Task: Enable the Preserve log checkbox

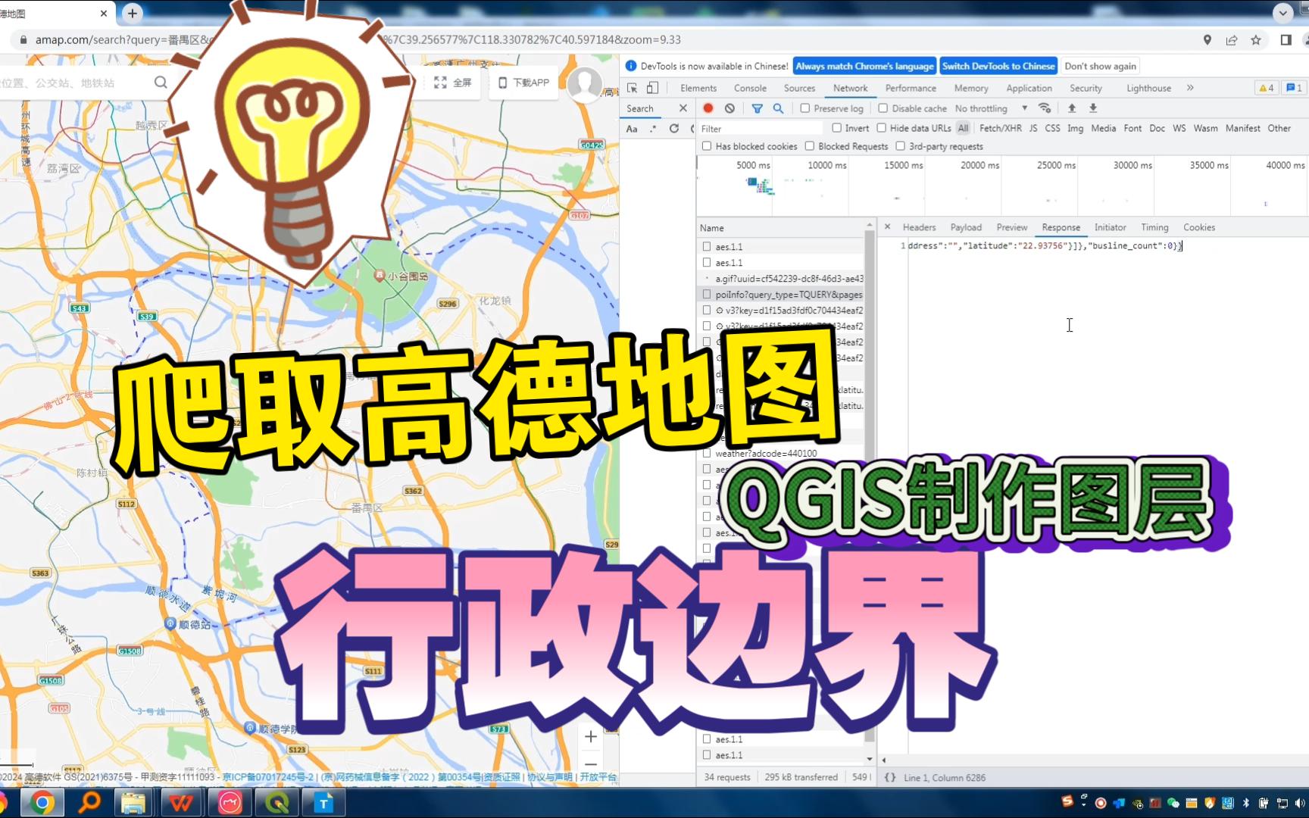Action: point(806,108)
